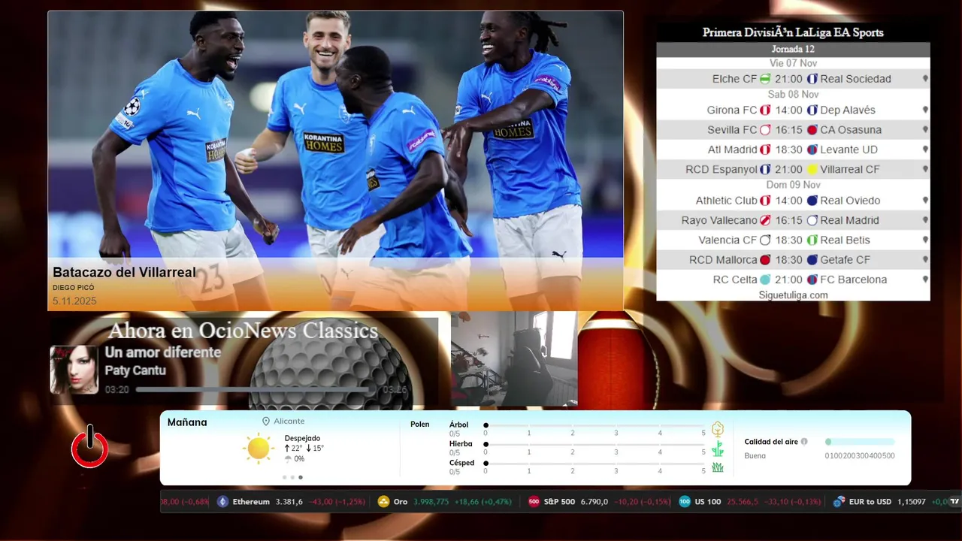Click the RCD Mallorca team name
This screenshot has width=962, height=541.
(723, 260)
